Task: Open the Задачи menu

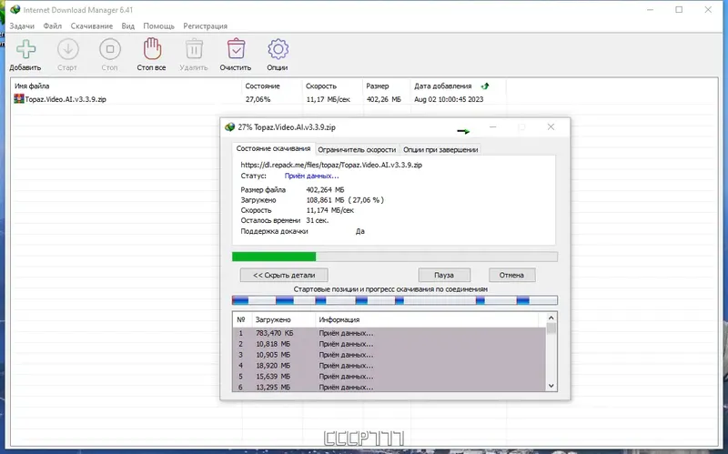Action: pyautogui.click(x=22, y=26)
